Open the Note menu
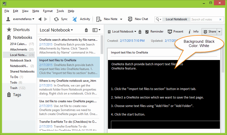The width and height of the screenshot is (227, 135). click(x=36, y=11)
